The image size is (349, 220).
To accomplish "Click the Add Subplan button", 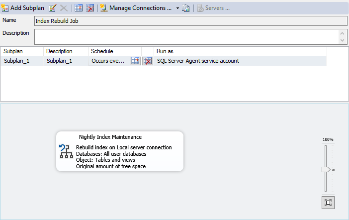I will [x=23, y=8].
